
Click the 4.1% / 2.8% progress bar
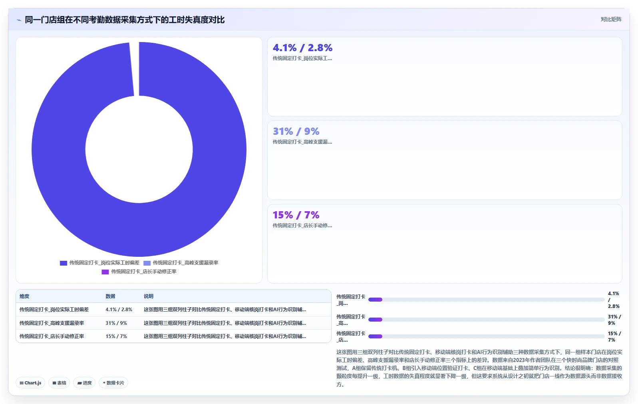(x=486, y=300)
